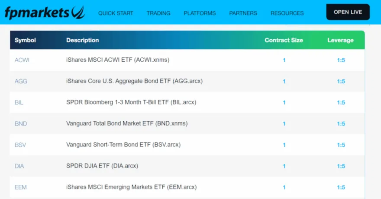Click iShares MSCI Emerging Markets ETF description

point(132,187)
